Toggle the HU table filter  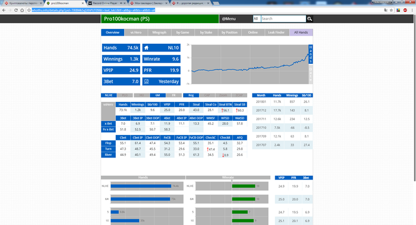click(141, 95)
